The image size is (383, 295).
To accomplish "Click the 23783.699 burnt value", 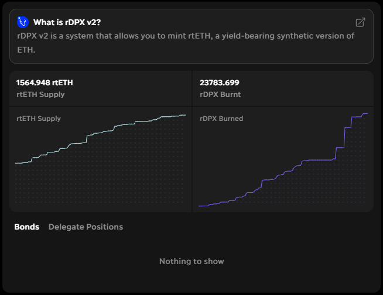I will pyautogui.click(x=220, y=82).
